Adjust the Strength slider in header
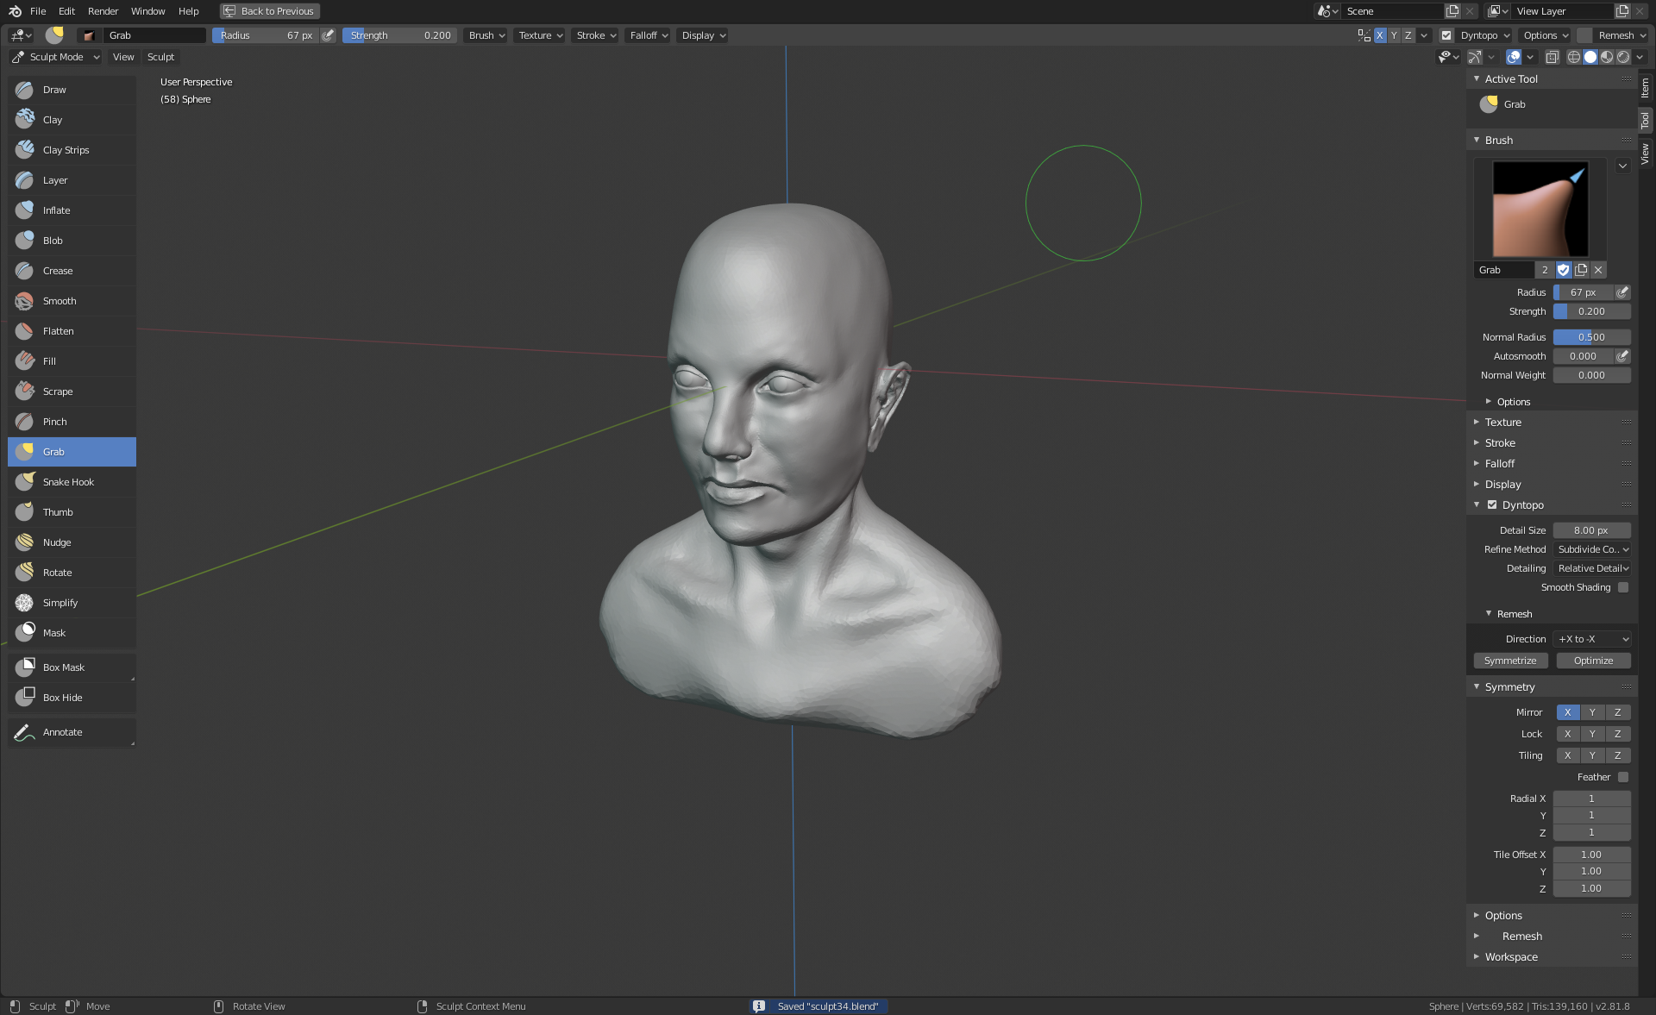 tap(400, 35)
